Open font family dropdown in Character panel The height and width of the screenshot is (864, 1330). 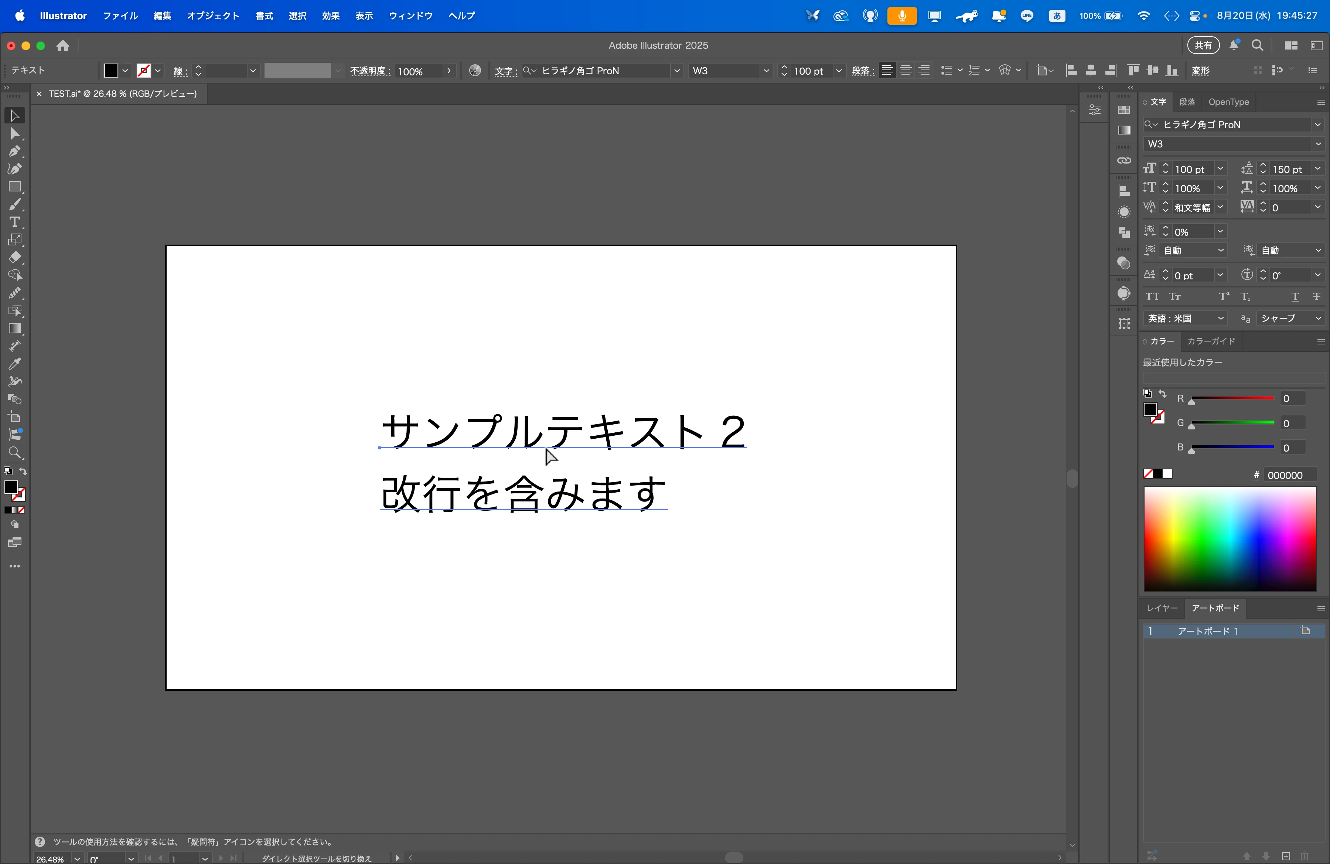point(1318,125)
